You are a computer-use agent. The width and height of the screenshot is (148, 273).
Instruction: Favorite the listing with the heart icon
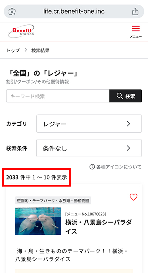134,197
